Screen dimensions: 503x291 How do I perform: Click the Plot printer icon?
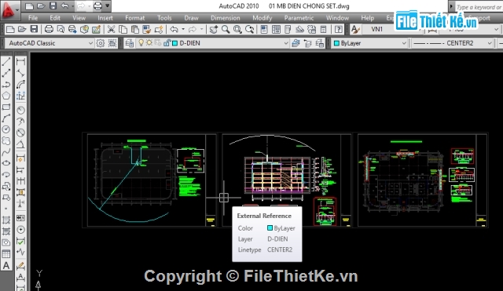click(x=49, y=30)
